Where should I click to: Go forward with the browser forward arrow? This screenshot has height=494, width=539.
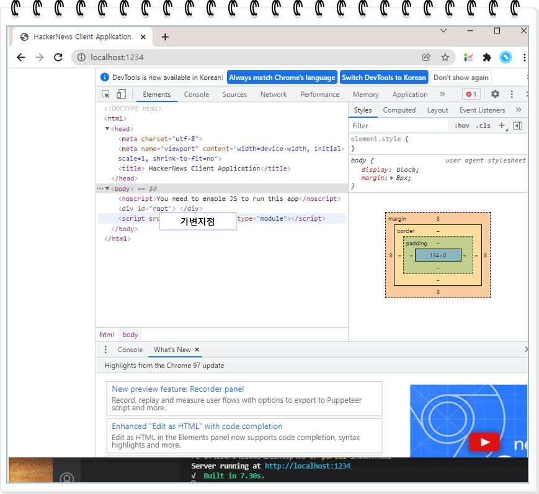[40, 58]
